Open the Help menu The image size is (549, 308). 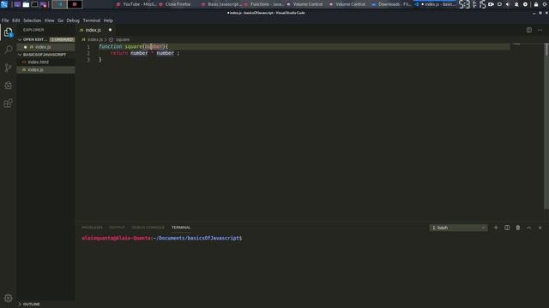coord(108,21)
